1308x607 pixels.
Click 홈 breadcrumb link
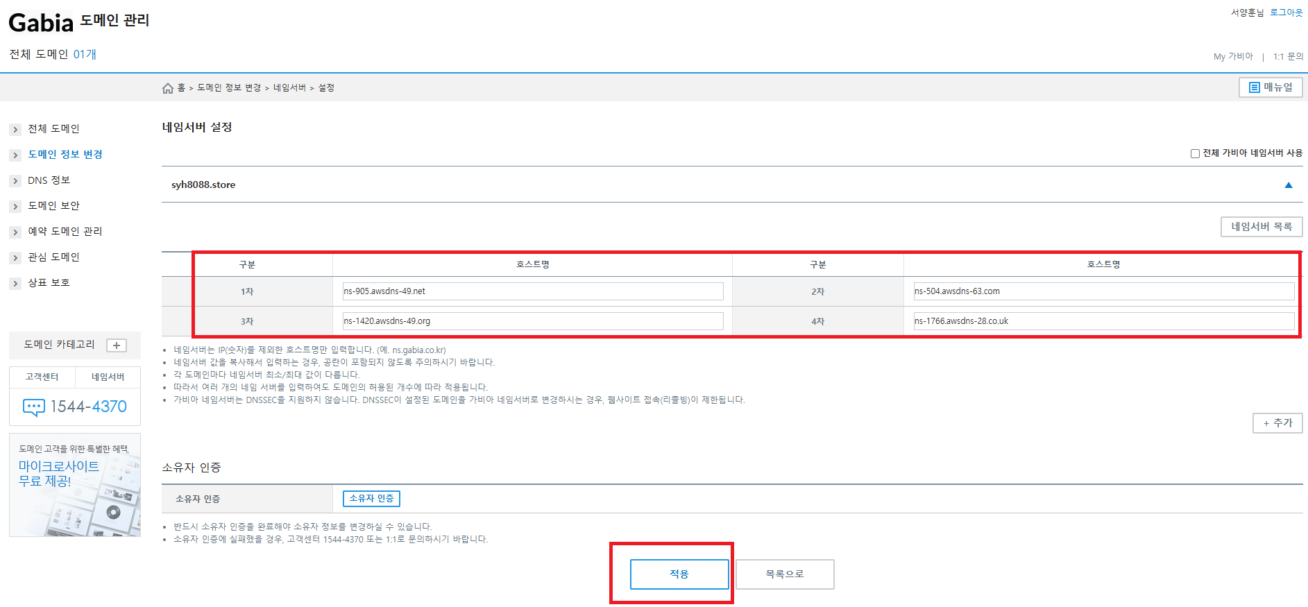tap(181, 88)
